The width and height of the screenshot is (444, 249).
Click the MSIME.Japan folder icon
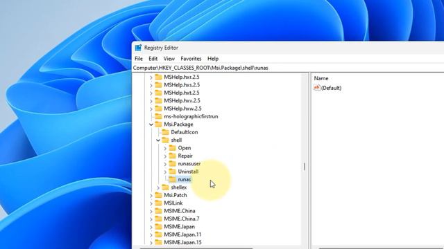coord(158,227)
